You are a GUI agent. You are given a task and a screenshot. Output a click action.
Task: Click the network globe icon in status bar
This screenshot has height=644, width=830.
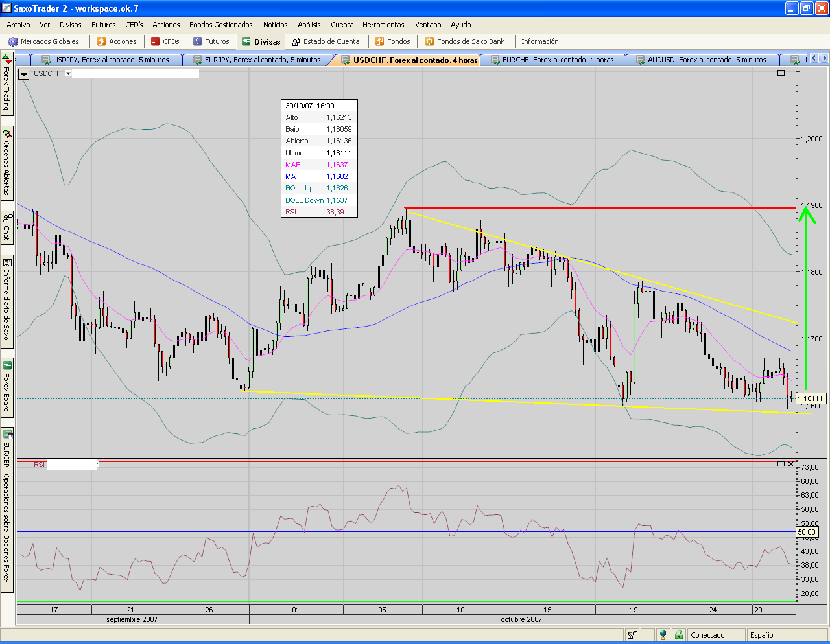pyautogui.click(x=662, y=635)
